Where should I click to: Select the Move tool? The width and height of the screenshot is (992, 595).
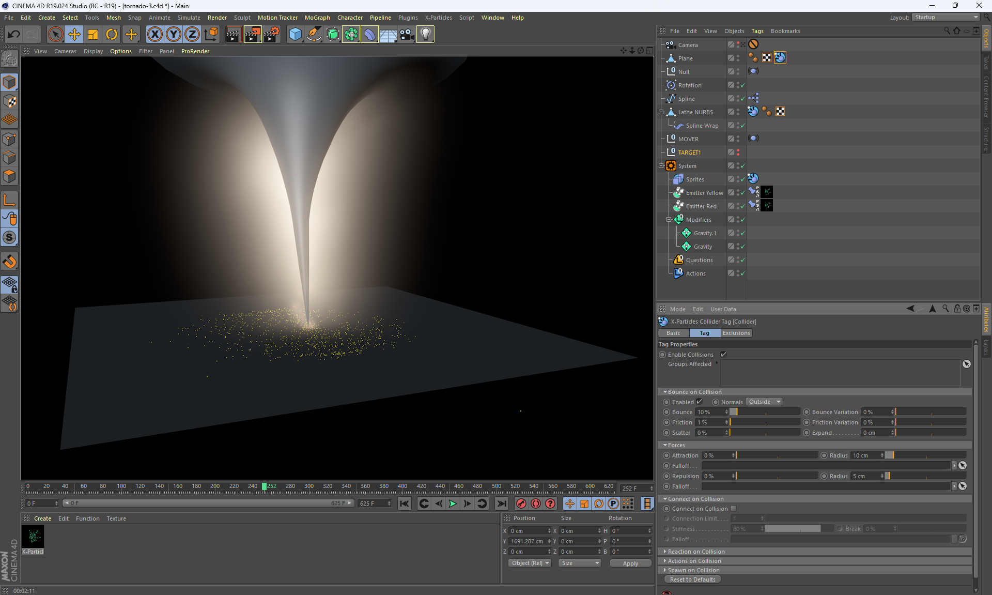tap(74, 35)
